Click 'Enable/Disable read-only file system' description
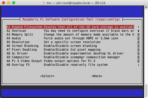 pos(76,65)
